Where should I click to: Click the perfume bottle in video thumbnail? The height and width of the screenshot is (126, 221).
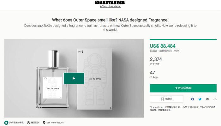53,79
